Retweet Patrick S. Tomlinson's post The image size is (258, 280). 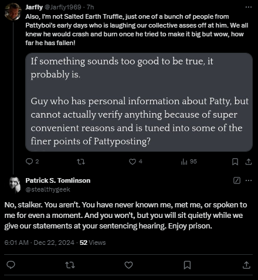point(70,265)
